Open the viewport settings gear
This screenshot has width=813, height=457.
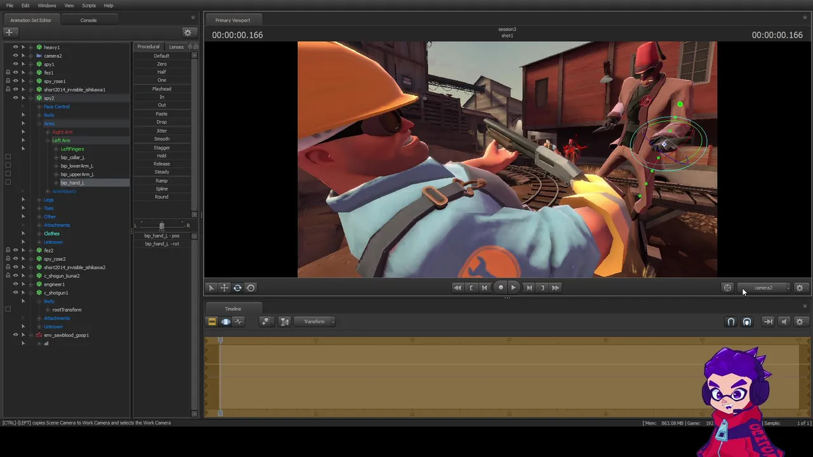800,288
